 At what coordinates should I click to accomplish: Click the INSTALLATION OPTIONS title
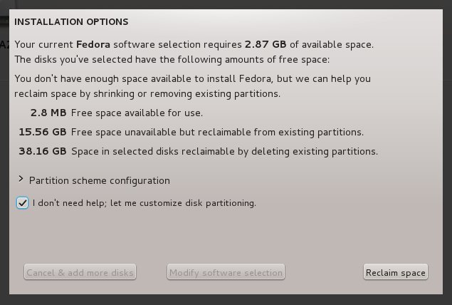(72, 22)
